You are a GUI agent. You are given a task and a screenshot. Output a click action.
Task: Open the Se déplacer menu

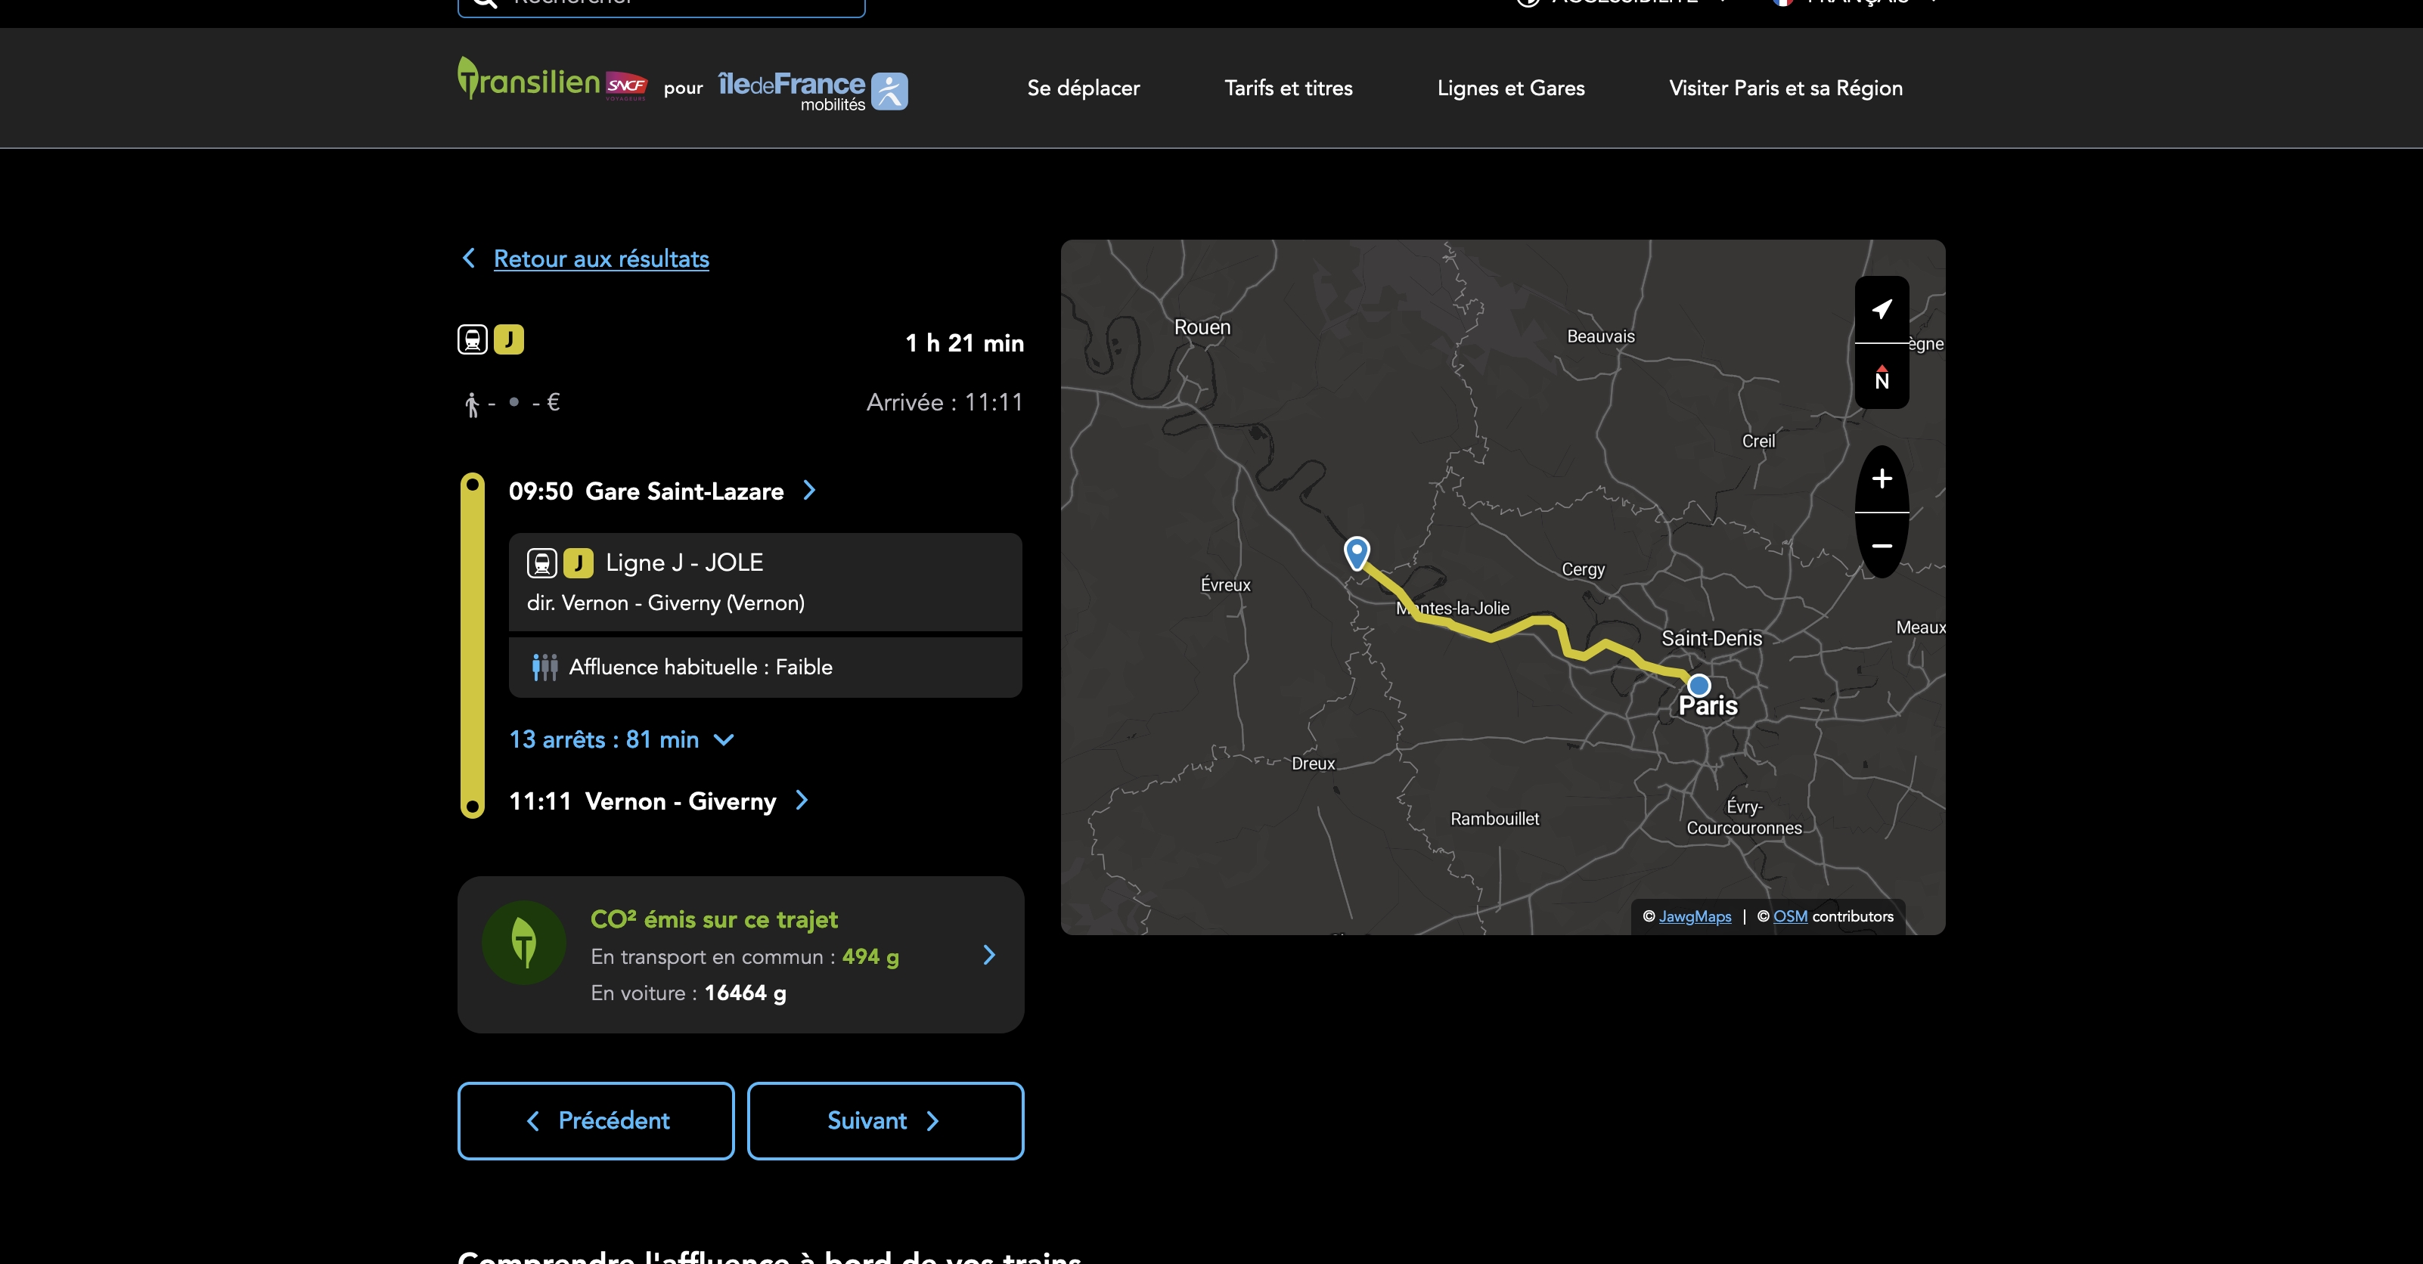1083,88
